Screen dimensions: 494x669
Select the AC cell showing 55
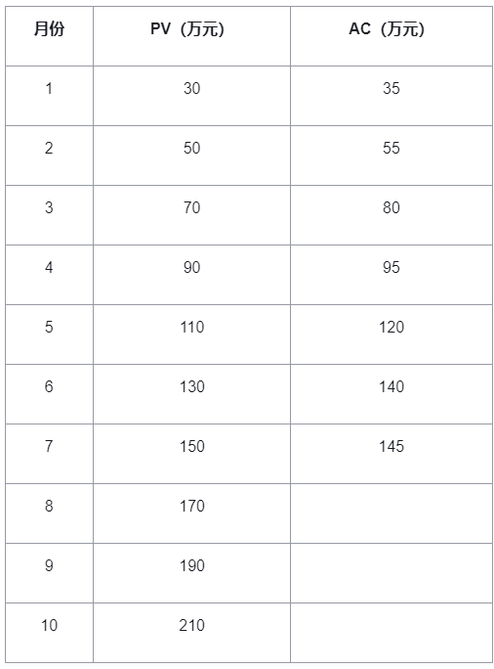391,156
